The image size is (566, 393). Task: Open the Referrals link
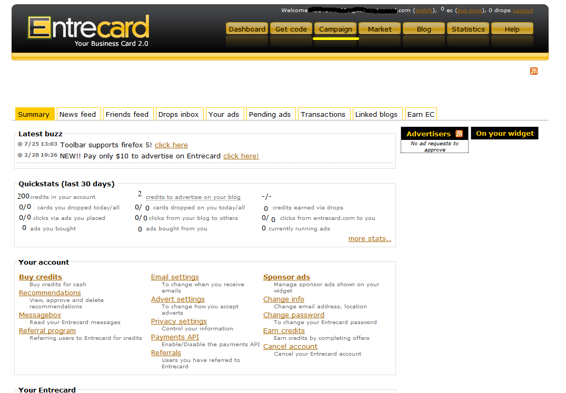click(x=166, y=353)
